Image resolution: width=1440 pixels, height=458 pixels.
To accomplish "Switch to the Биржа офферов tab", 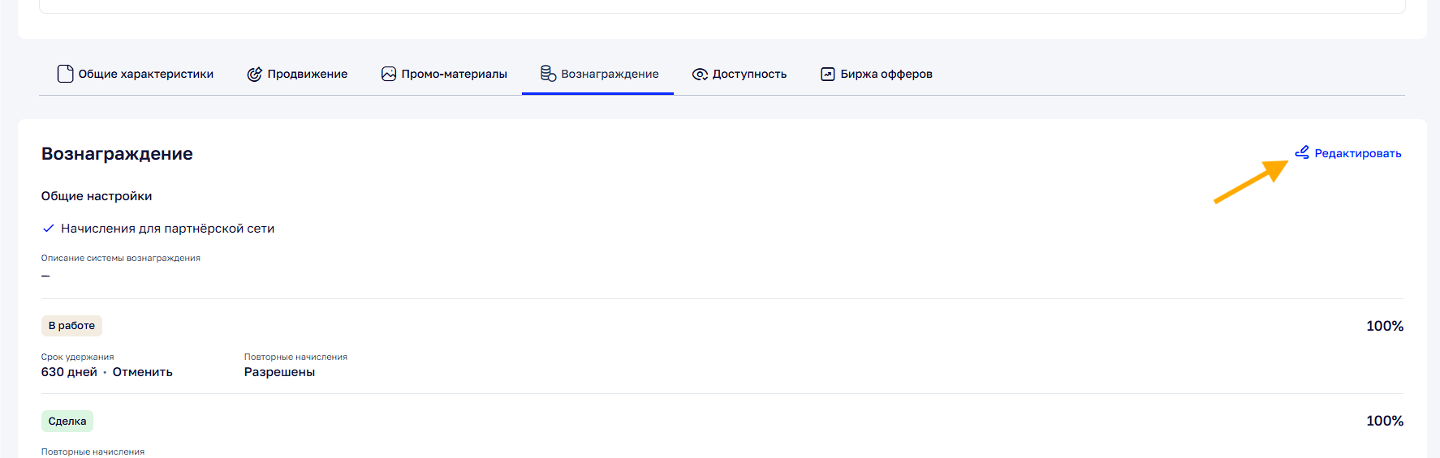I will [x=886, y=74].
